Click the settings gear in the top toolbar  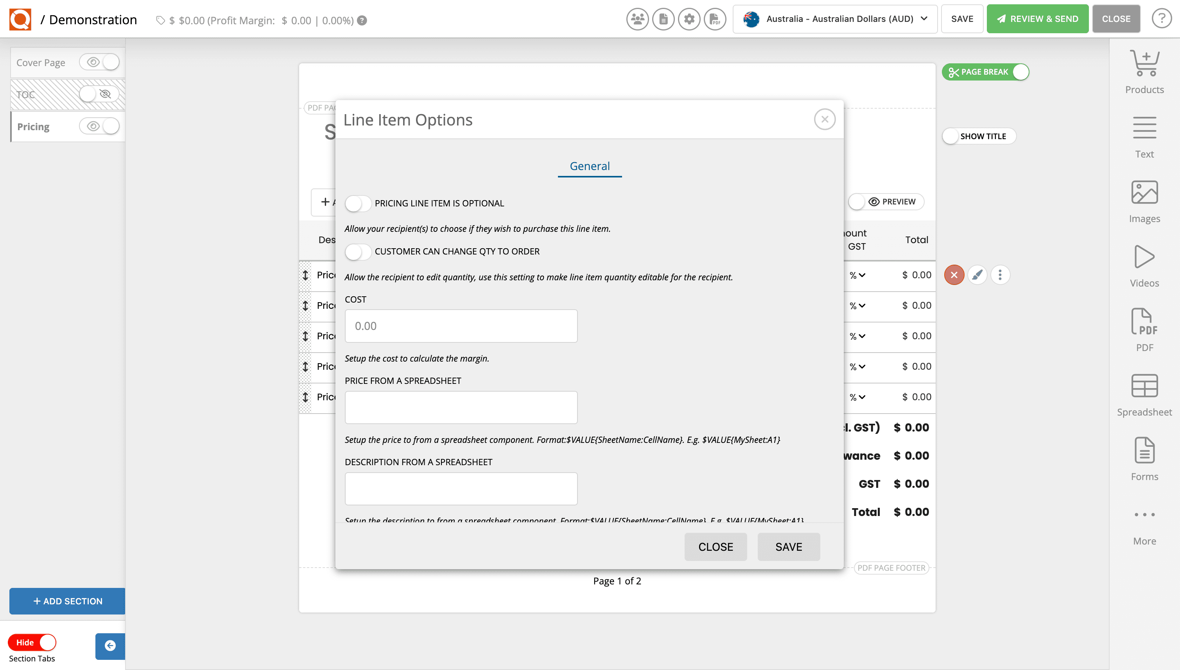click(x=689, y=19)
